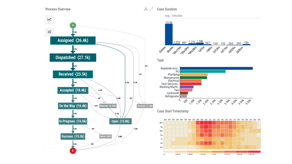This screenshot has height=164, width=292.
Task: Select the Failure (841) node
Action: point(105,136)
